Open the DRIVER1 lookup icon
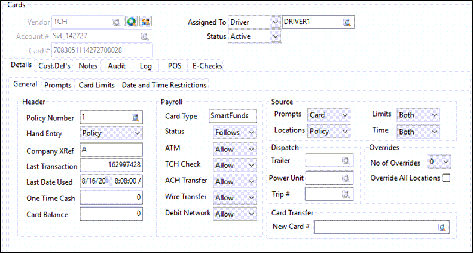 click(x=347, y=22)
